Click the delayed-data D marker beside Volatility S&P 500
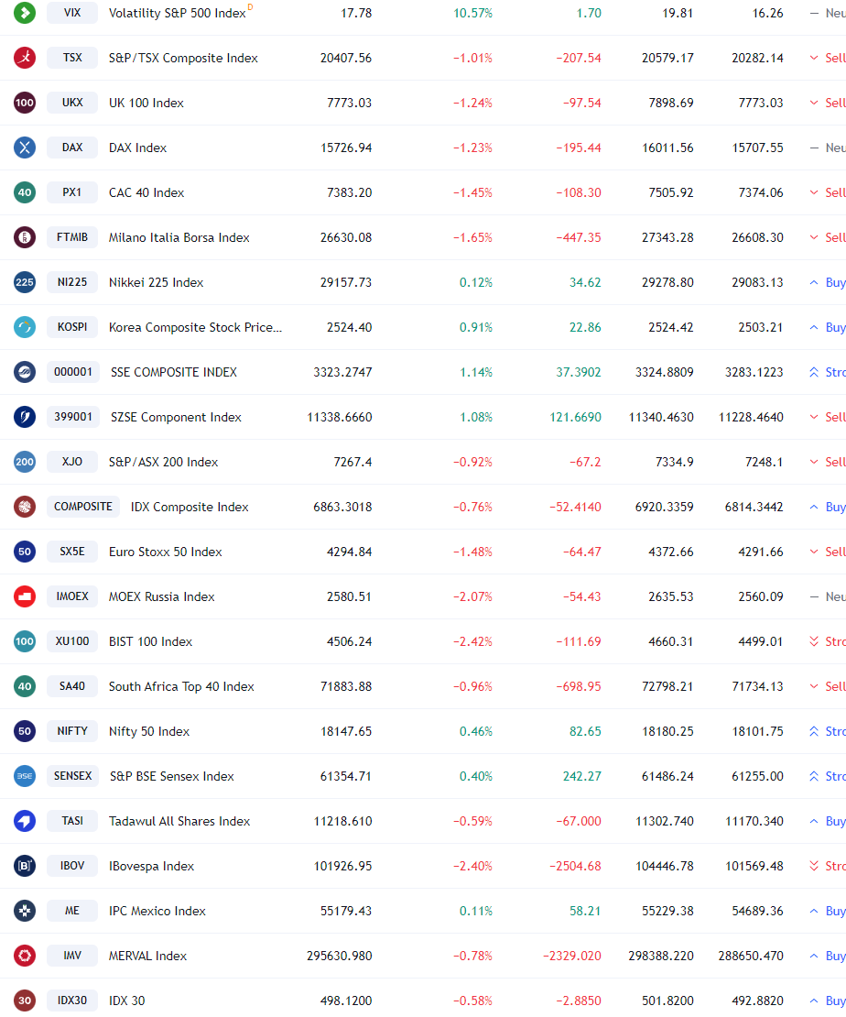The height and width of the screenshot is (1017, 846). [x=250, y=7]
